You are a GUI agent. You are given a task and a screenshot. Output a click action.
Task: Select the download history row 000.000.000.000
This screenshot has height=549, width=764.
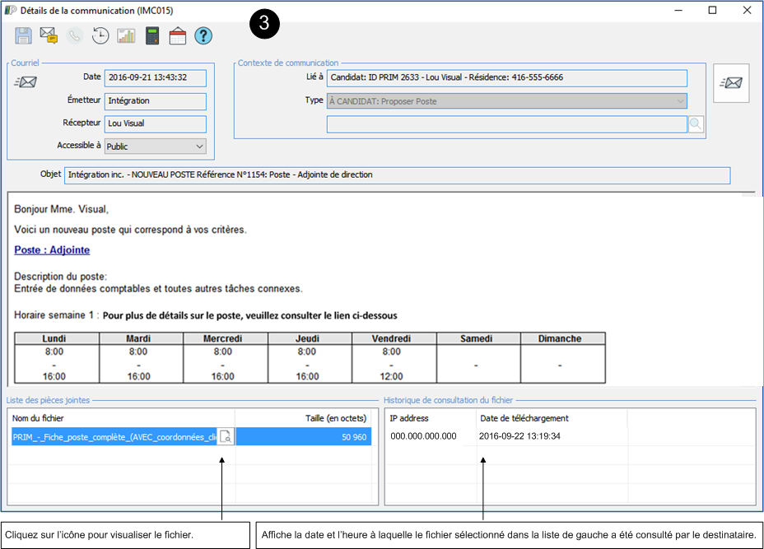(x=423, y=436)
